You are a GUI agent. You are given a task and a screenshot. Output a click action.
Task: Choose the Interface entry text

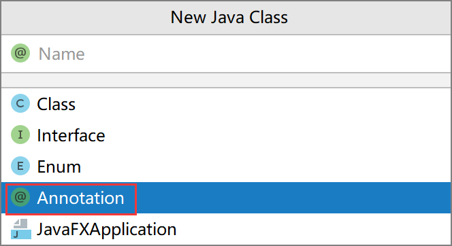(71, 135)
